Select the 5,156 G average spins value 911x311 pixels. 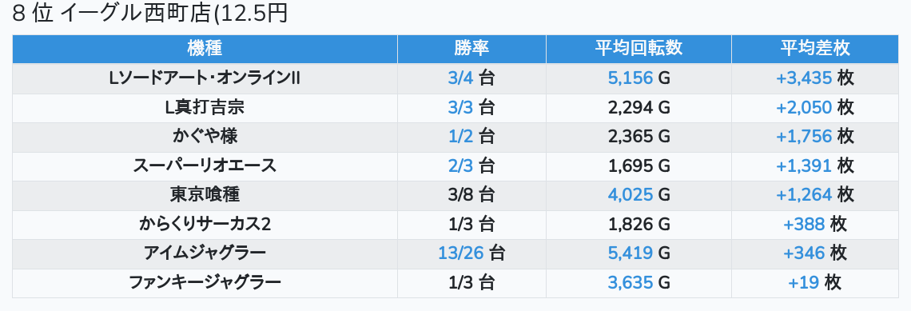pos(638,78)
